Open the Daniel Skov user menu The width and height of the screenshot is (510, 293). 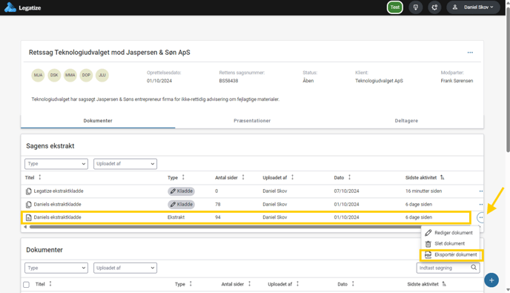point(473,7)
